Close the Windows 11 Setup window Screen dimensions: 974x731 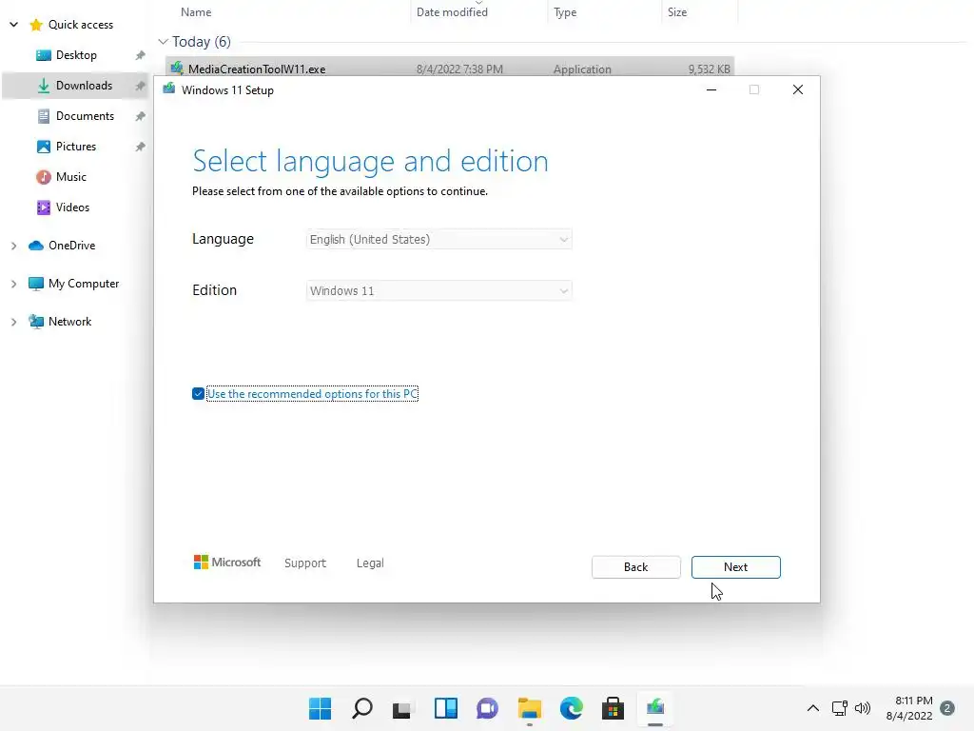click(798, 89)
